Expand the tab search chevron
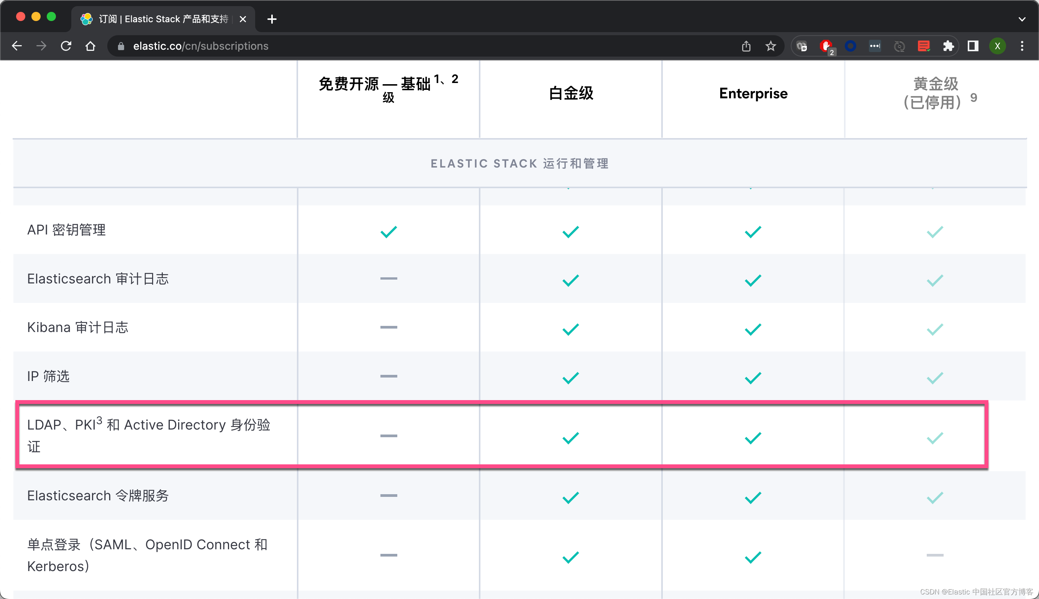The width and height of the screenshot is (1039, 599). click(1022, 19)
